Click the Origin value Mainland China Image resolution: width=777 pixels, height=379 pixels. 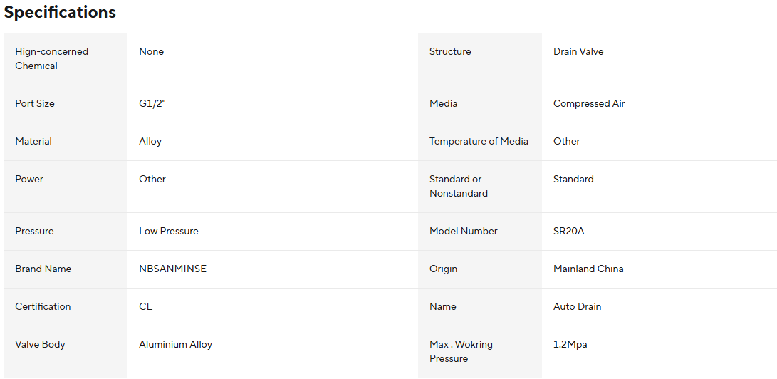(x=588, y=269)
